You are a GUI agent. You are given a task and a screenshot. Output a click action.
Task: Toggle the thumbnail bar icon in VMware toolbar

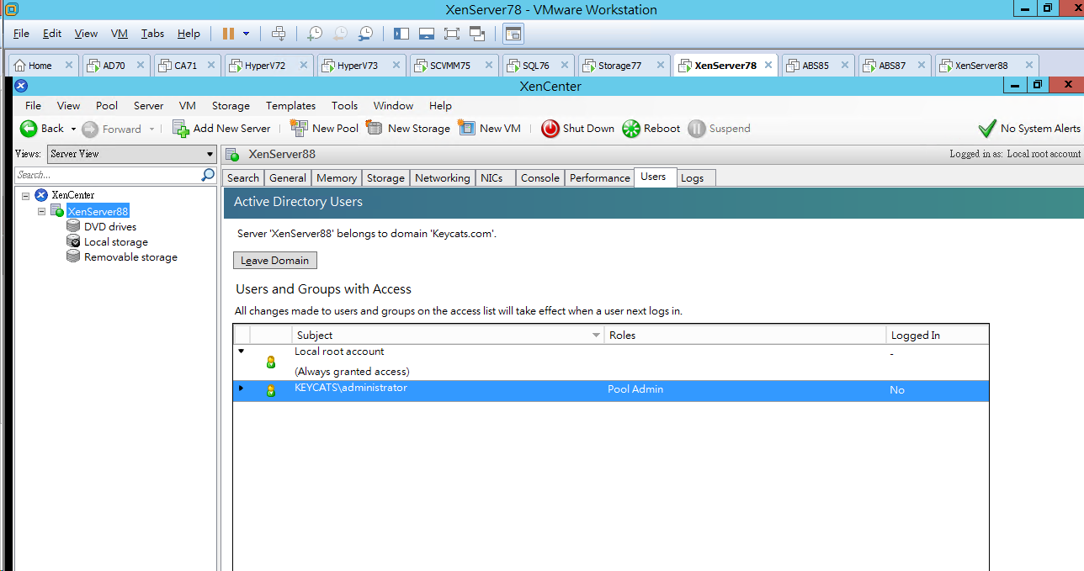pos(427,34)
